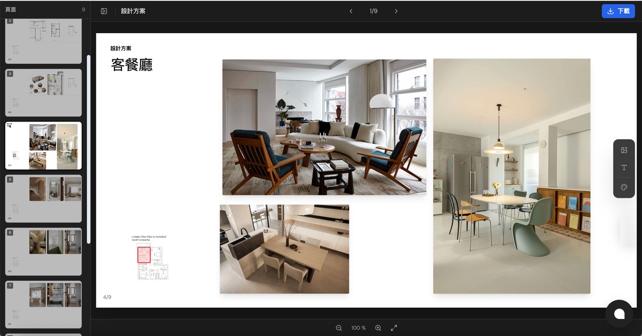Click the sidebar vertical scrollbar
The height and width of the screenshot is (336, 642).
pos(89,149)
